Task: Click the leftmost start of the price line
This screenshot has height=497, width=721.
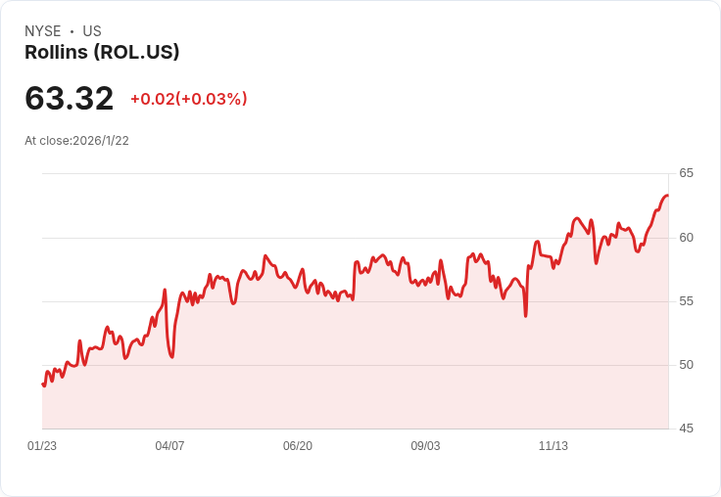Action: pyautogui.click(x=43, y=384)
